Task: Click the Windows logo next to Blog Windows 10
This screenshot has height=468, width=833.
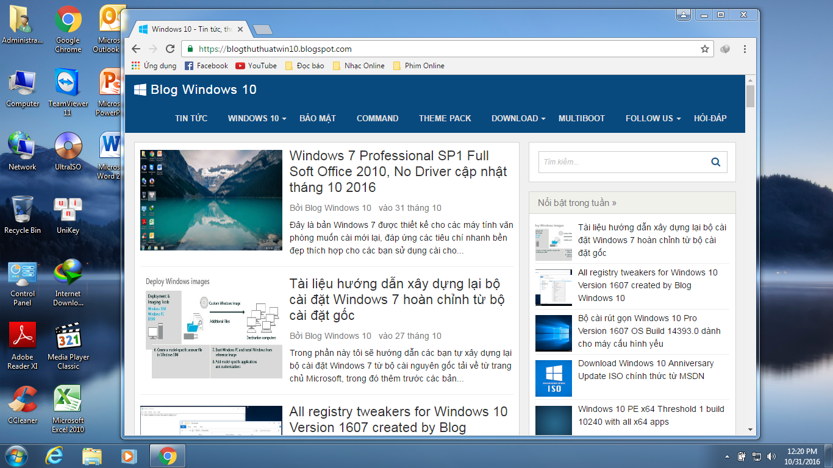Action: [x=140, y=90]
